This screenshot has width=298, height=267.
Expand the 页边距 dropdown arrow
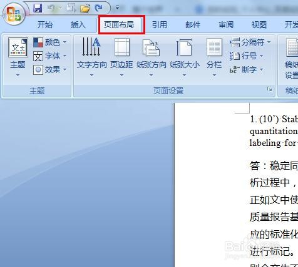coord(121,75)
